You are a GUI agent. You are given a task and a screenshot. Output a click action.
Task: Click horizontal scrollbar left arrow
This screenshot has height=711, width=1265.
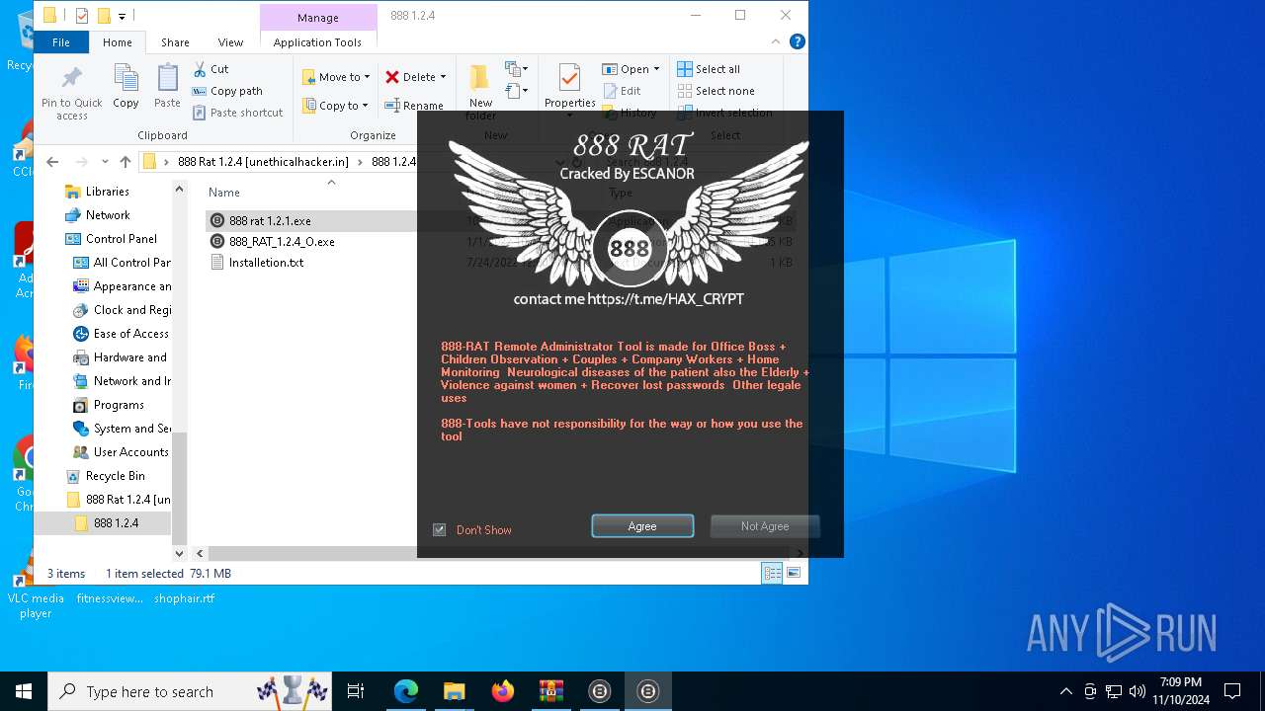(200, 553)
